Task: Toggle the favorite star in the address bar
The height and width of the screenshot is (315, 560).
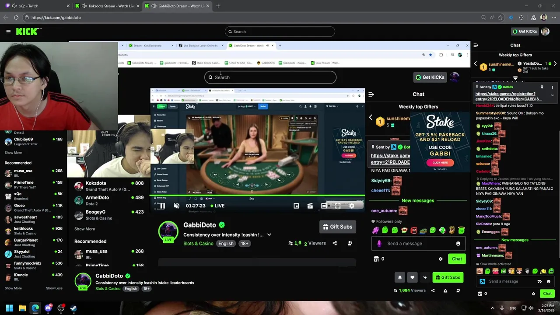Action: [500, 17]
